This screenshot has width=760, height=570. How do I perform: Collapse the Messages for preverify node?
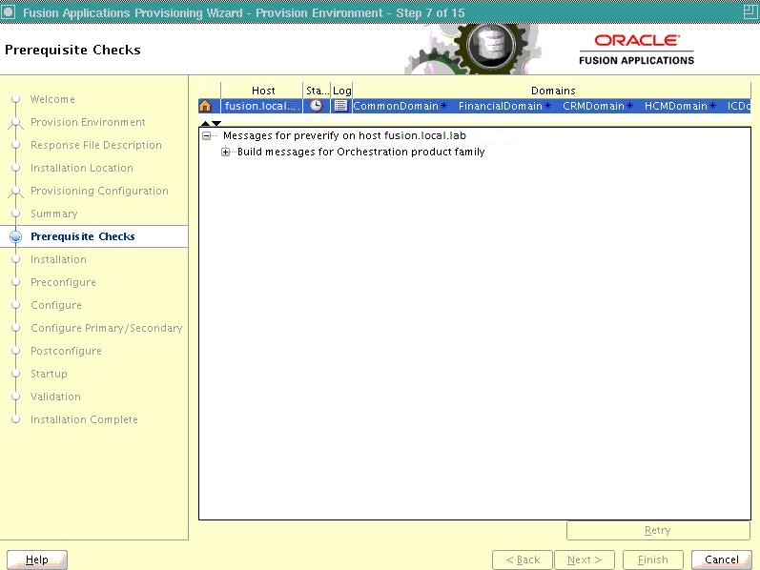(207, 135)
